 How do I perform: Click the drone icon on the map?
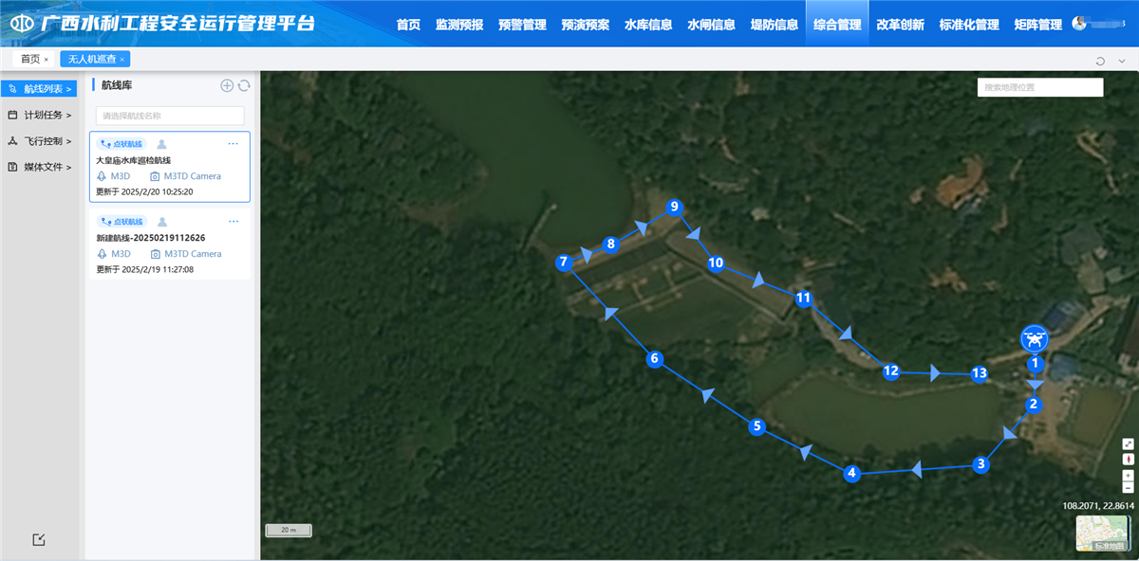pos(1035,338)
